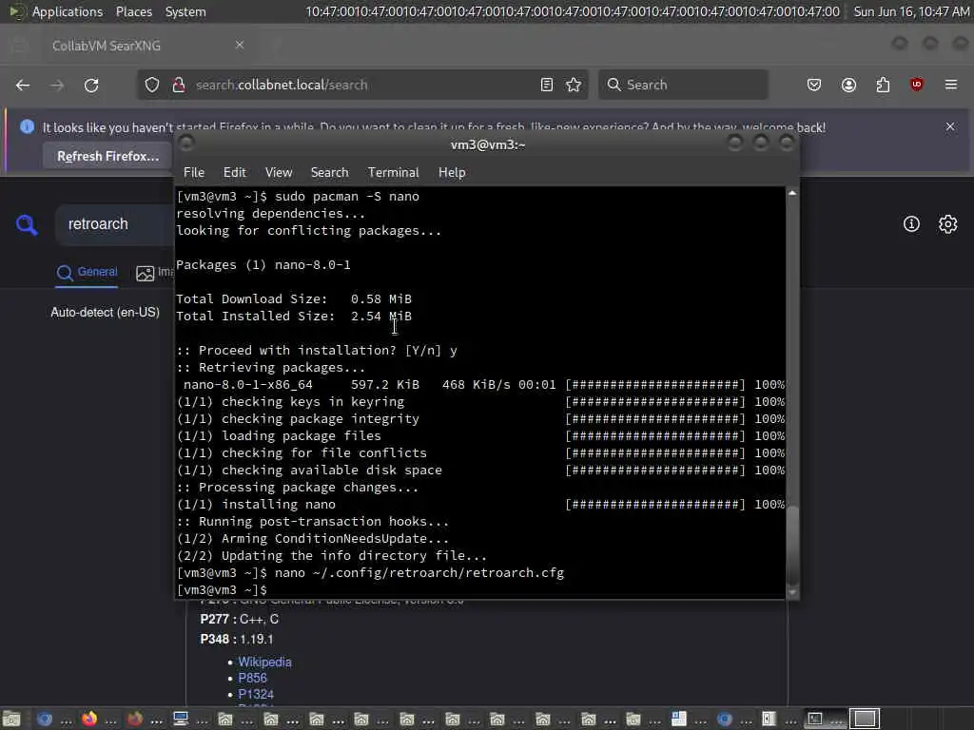
Task: Open the Firefox hamburger menu
Action: (x=951, y=85)
